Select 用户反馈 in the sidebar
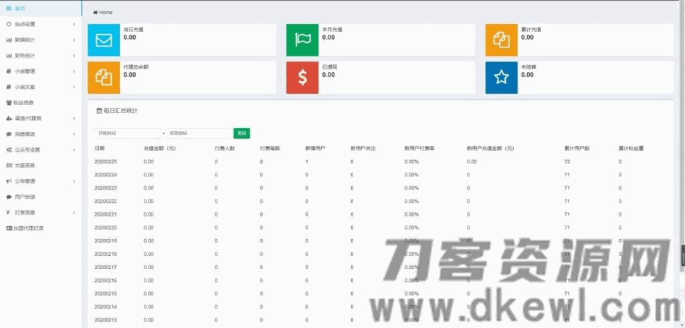This screenshot has width=685, height=328. (25, 197)
